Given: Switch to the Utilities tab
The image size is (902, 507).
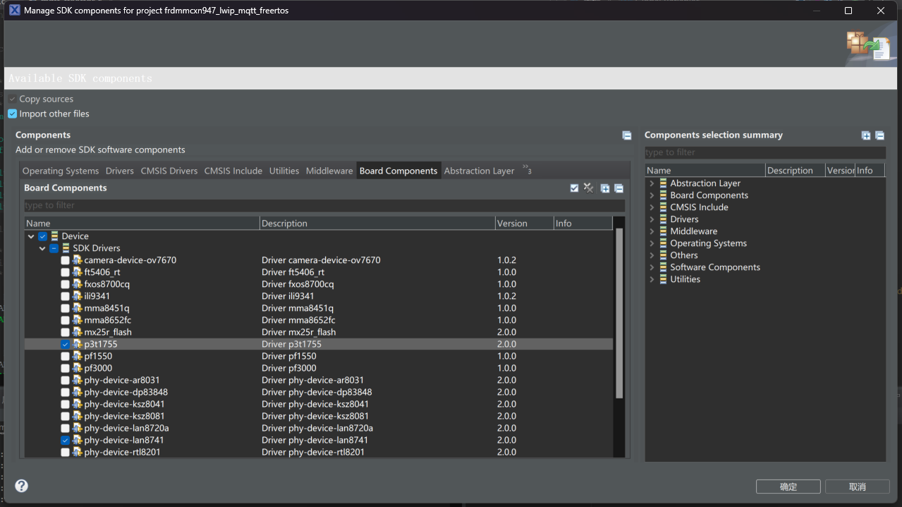Looking at the screenshot, I should click(x=284, y=171).
